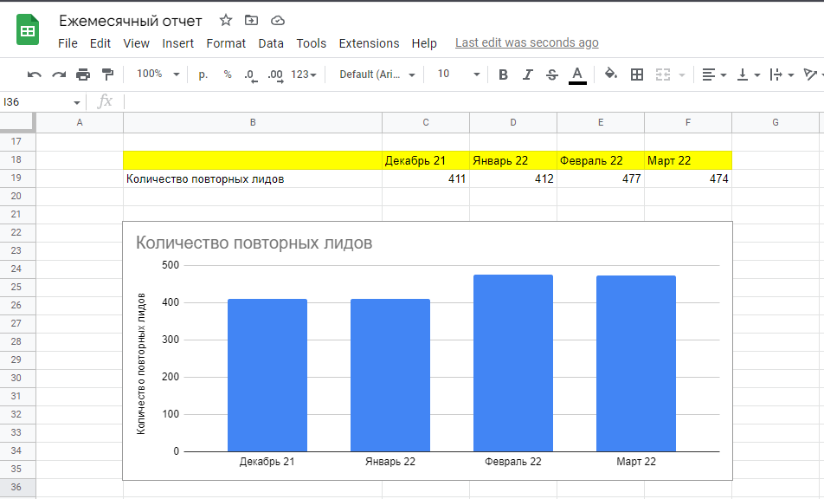824x499 pixels.
Task: Toggle bold formatting
Action: point(503,75)
